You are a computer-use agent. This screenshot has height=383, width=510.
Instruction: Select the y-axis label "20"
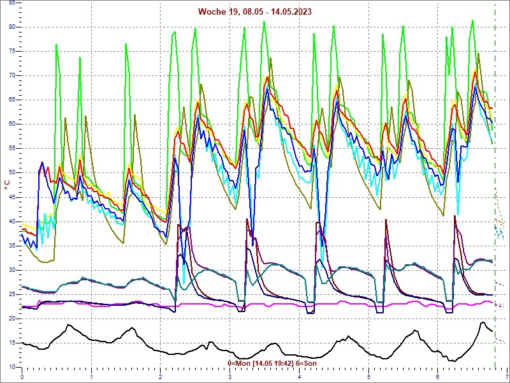tap(11, 319)
